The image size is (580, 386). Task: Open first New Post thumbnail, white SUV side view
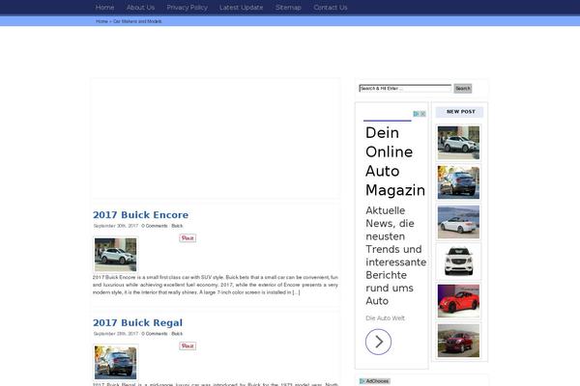458,143
